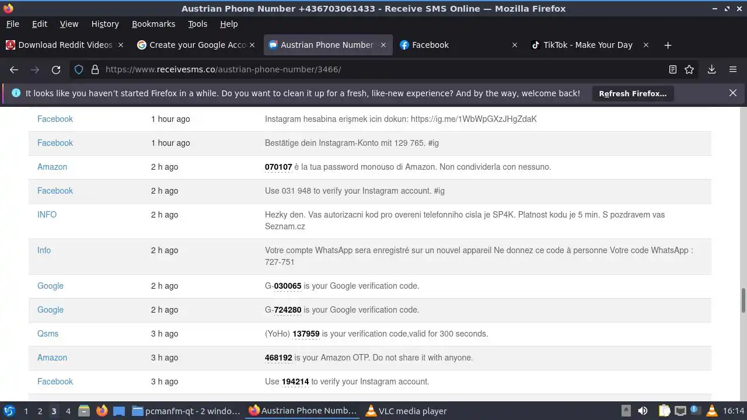Screen dimensions: 747x420
Task: Open INFO sender link for Seznam.cz message
Action: click(47, 215)
